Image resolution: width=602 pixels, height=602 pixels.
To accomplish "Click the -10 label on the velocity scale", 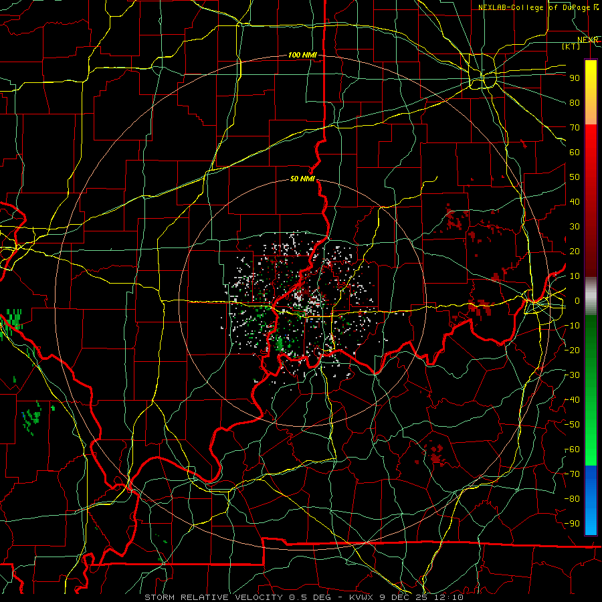I will coord(573,326).
